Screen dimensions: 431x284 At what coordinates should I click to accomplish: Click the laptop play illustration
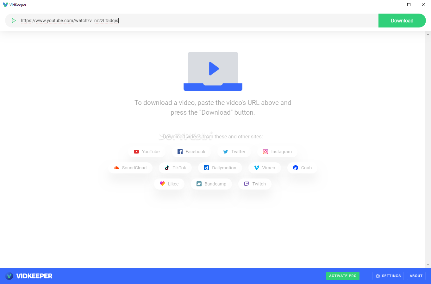coord(213,71)
